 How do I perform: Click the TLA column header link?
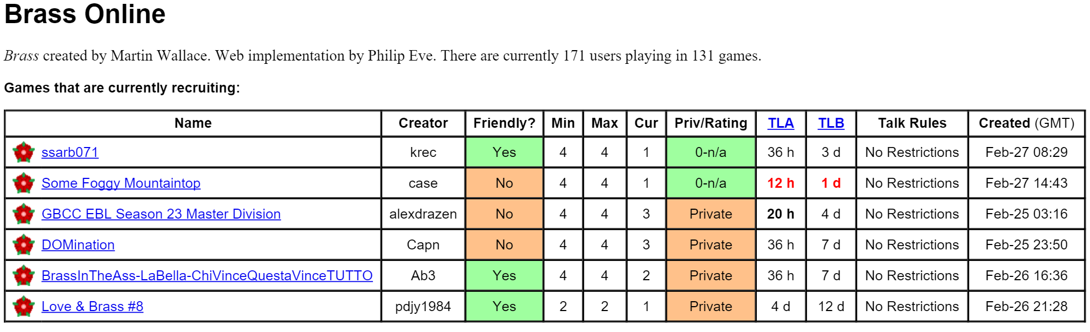click(781, 123)
